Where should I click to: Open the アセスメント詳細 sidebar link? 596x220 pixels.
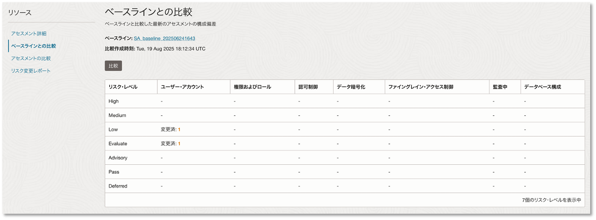click(29, 34)
